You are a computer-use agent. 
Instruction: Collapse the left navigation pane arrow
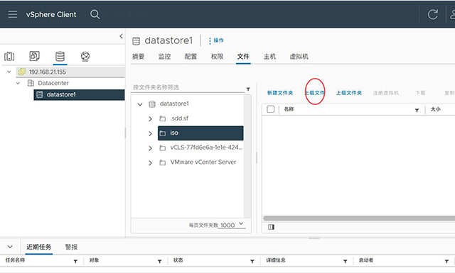click(121, 36)
